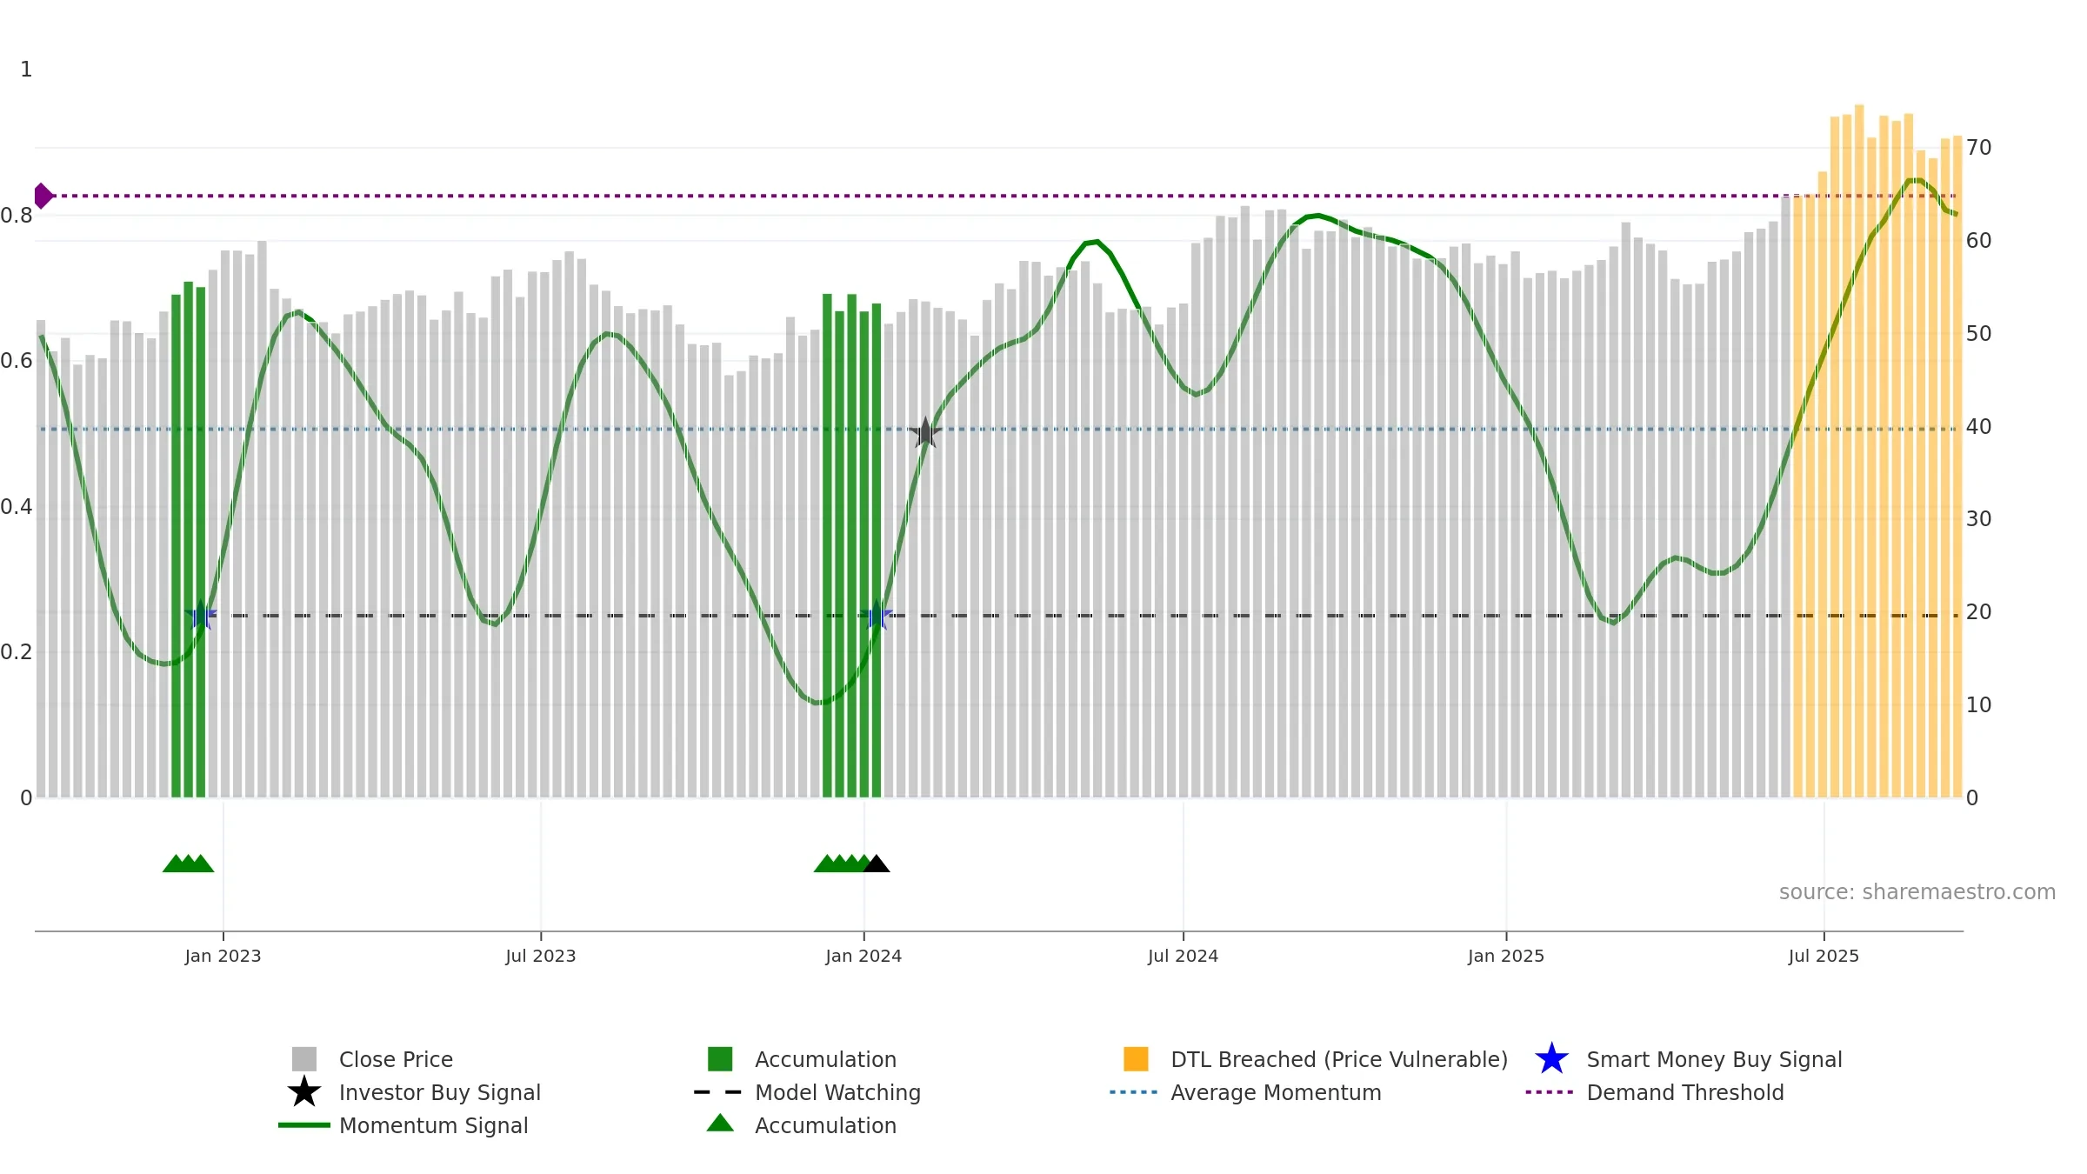This screenshot has width=2087, height=1174.
Task: Click the Jul 2025 axis label
Action: pos(1824,956)
